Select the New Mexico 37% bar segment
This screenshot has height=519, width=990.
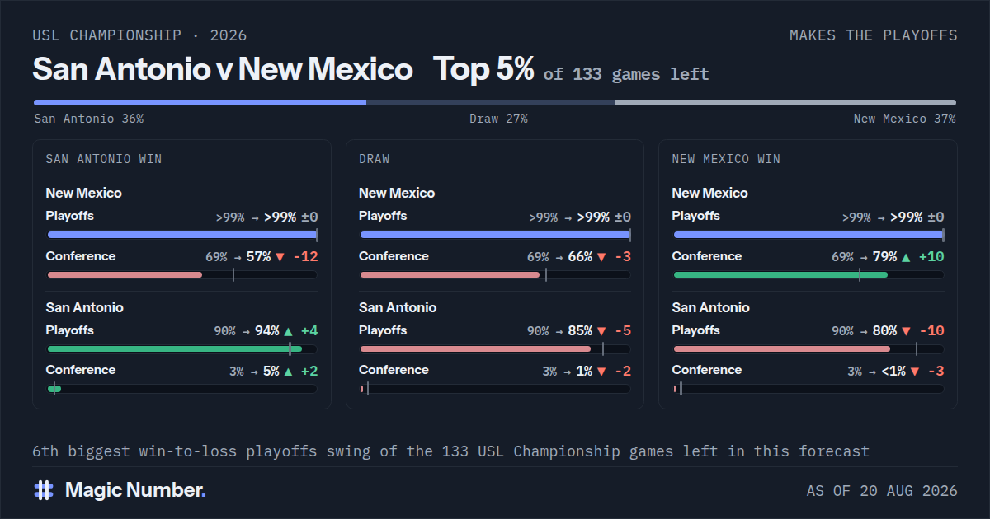785,103
